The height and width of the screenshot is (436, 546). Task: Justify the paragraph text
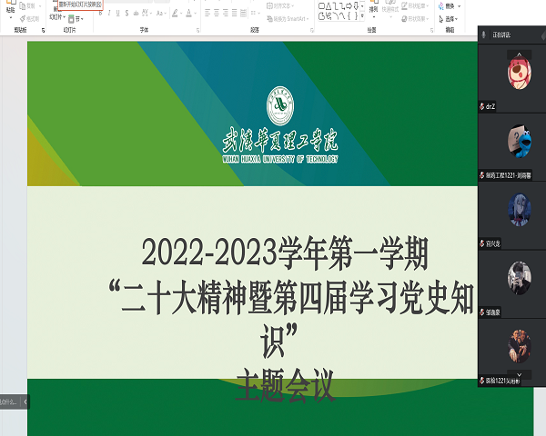(x=235, y=14)
